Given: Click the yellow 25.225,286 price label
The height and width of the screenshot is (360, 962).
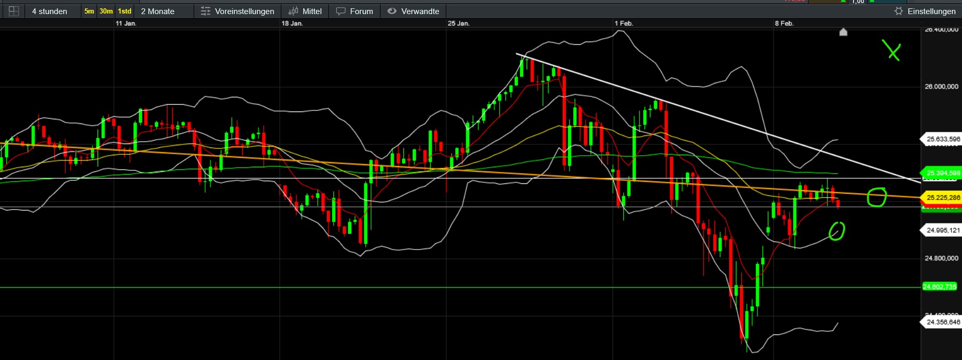Looking at the screenshot, I should tap(943, 197).
